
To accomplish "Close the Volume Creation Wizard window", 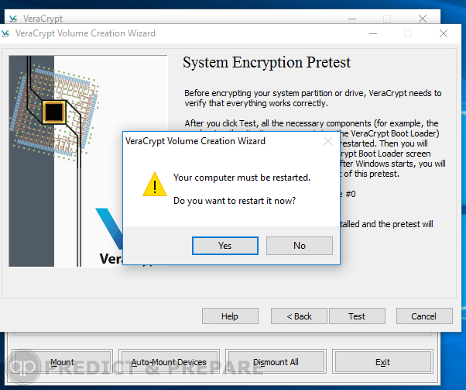I will click(x=444, y=33).
